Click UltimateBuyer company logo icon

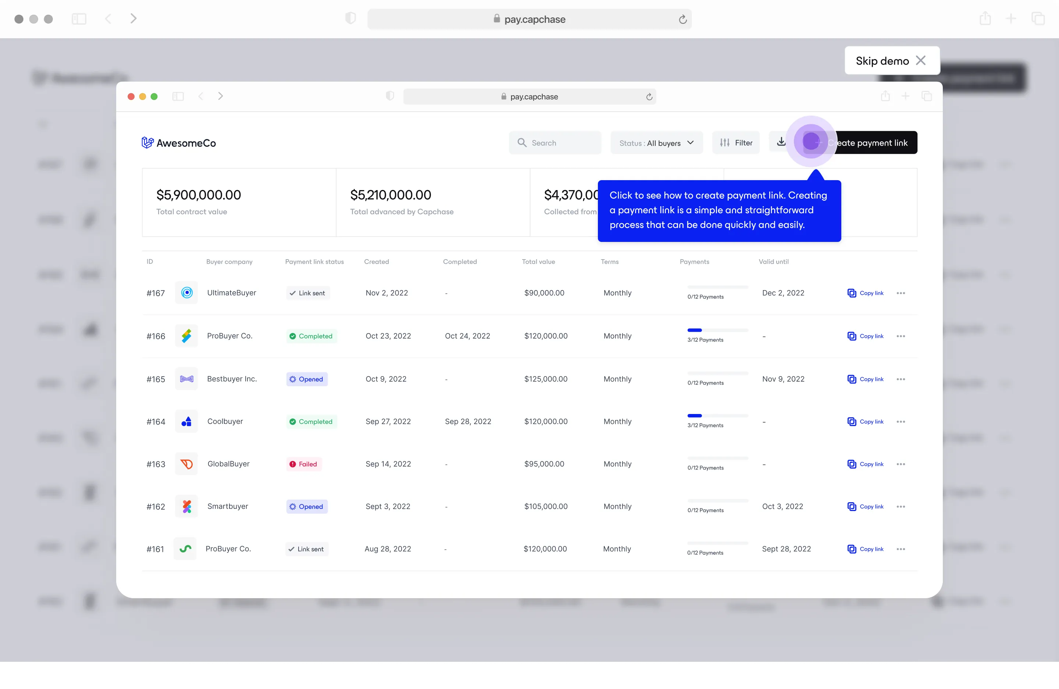186,293
